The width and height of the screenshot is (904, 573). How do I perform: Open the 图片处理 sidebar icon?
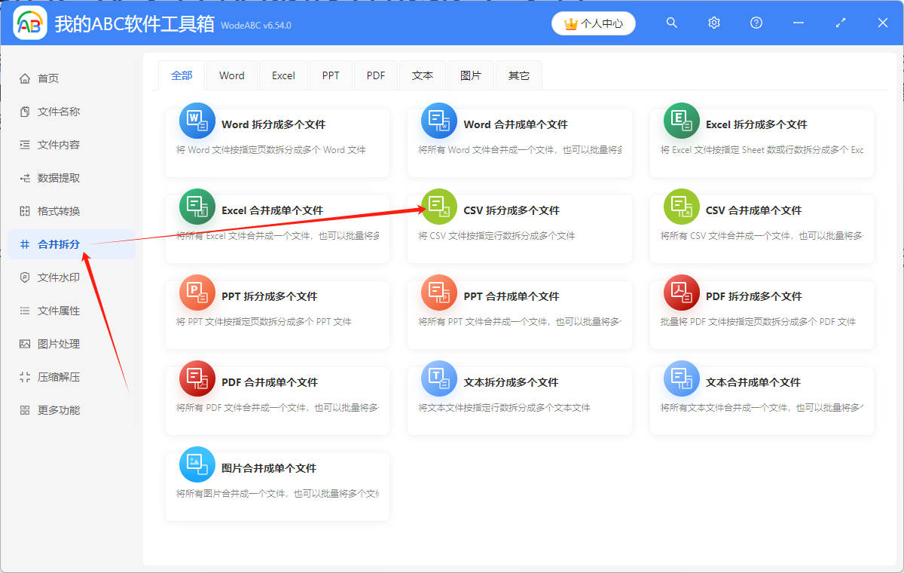(26, 343)
